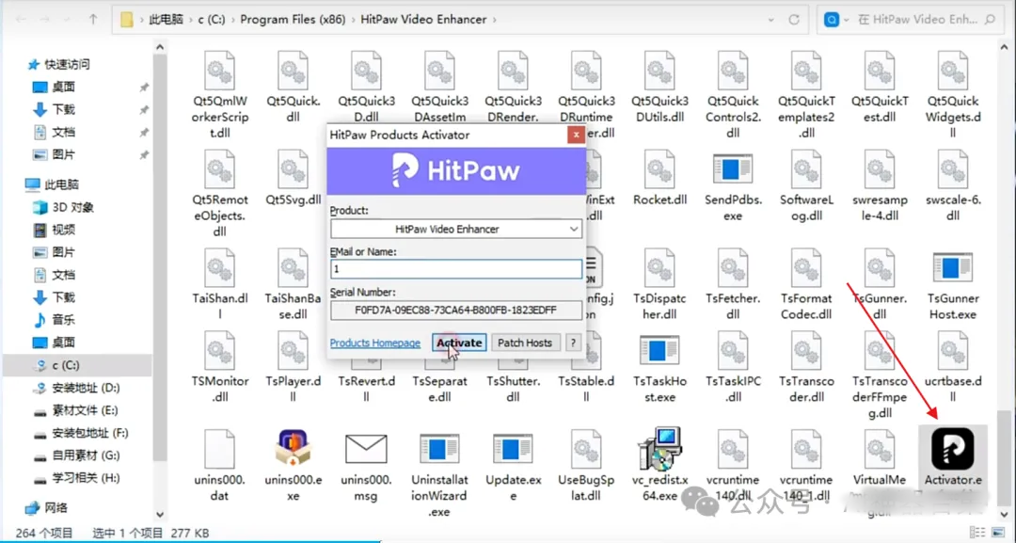
Task: Open 音乐 in the sidebar
Action: point(64,319)
